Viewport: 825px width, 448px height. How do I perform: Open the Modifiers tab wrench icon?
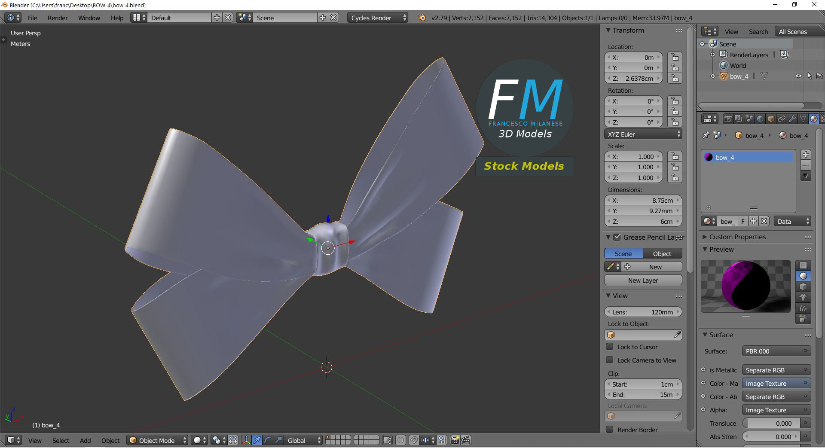(792, 119)
